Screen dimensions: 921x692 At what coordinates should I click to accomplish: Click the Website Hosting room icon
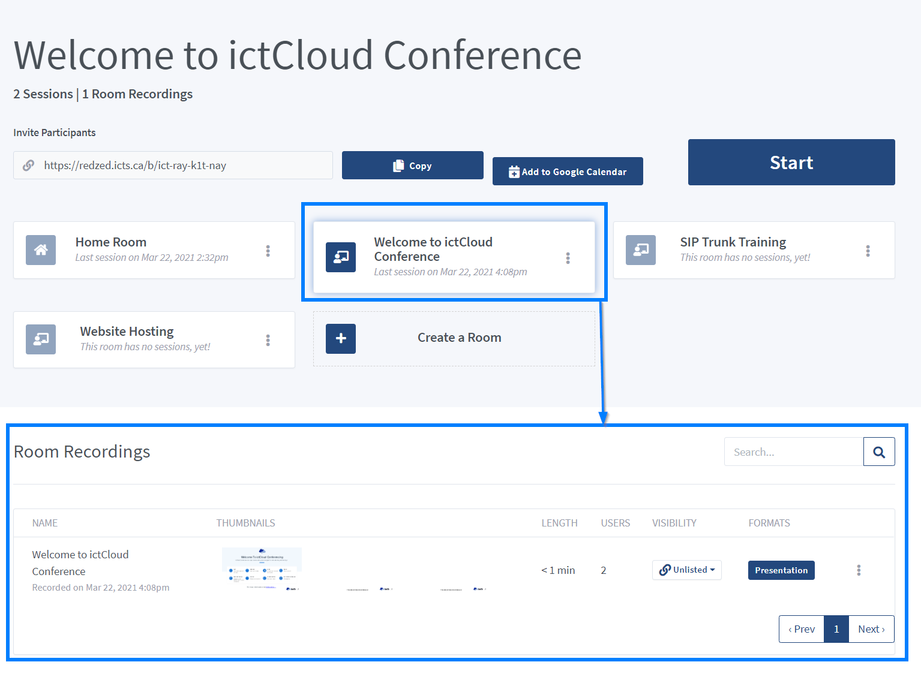41,339
